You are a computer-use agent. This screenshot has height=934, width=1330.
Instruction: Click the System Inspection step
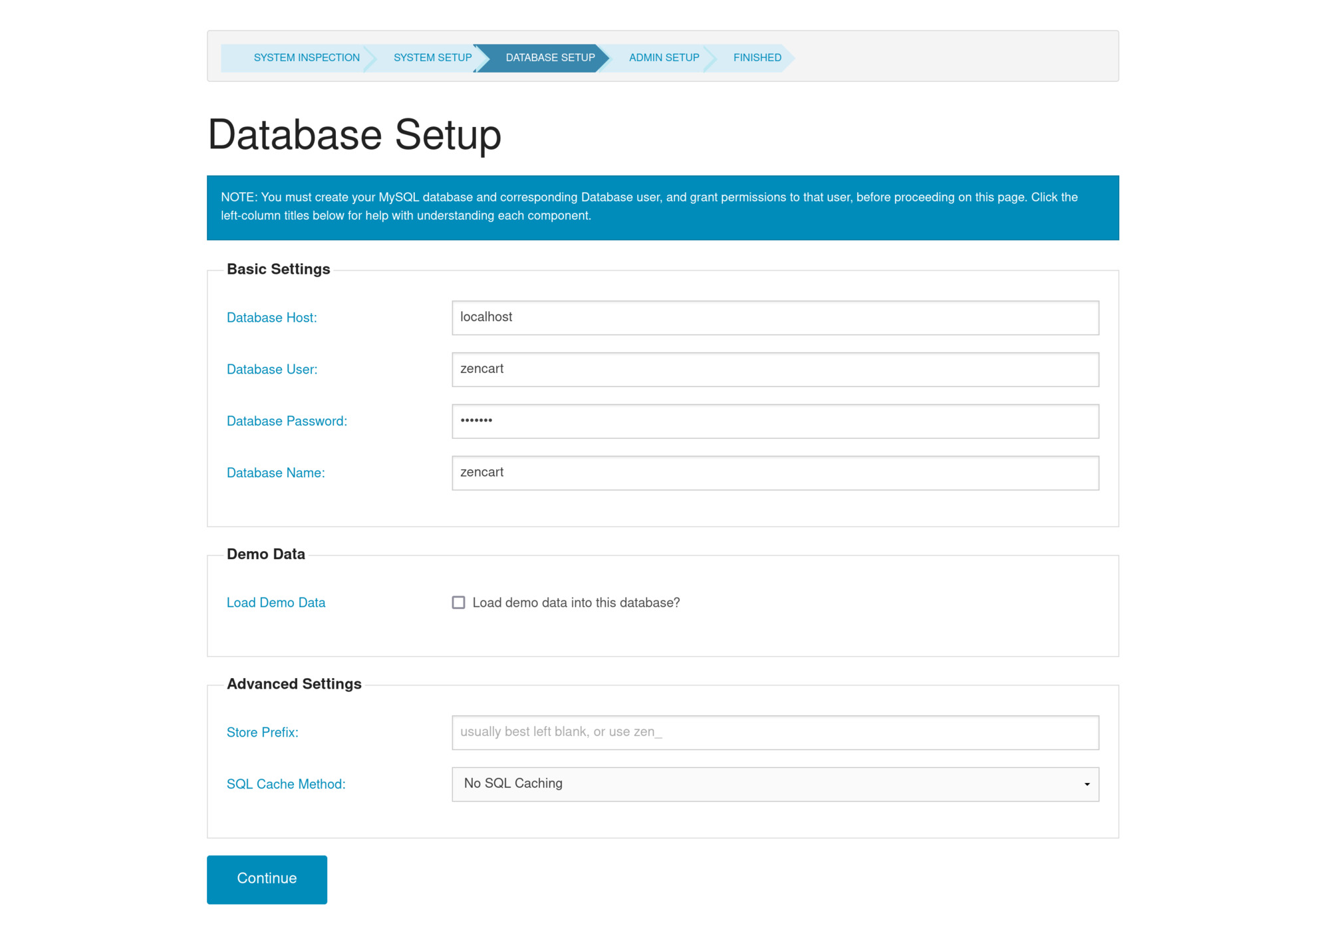coord(306,58)
